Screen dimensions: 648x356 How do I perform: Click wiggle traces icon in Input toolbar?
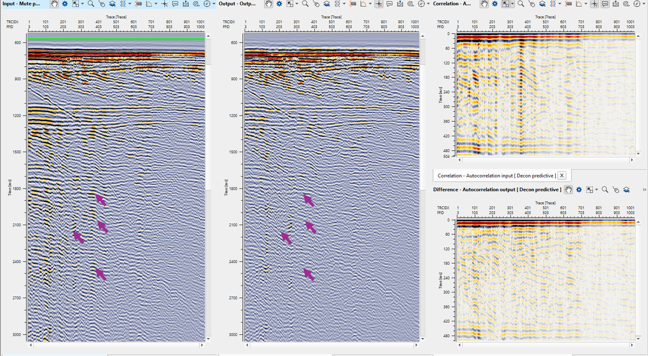coord(123,4)
